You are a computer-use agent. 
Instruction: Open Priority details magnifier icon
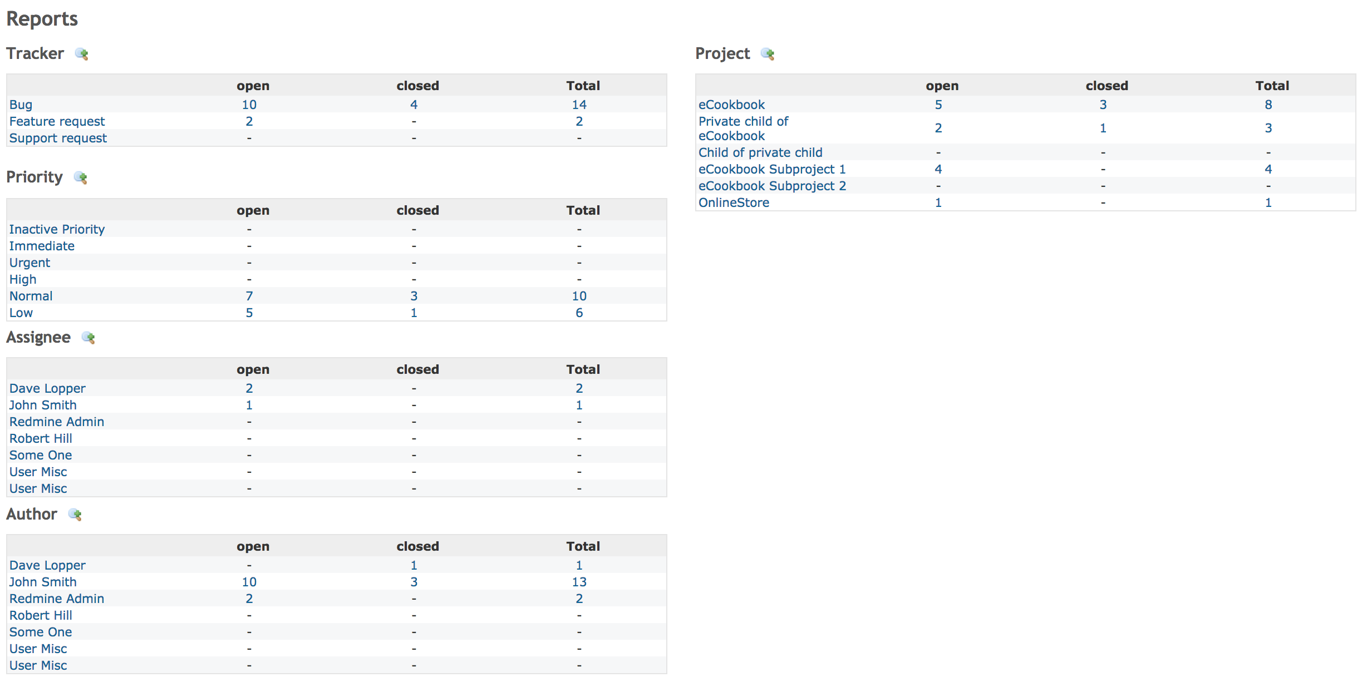(x=81, y=178)
